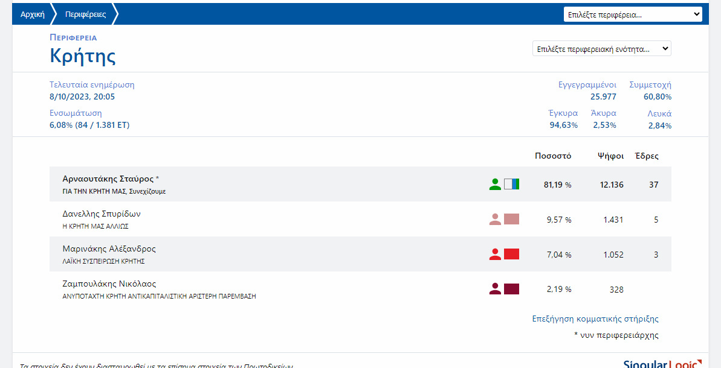Open the 'Επιλέξτε περιφέρεια' dropdown
Screen dimensions: 721x368
[x=633, y=14]
